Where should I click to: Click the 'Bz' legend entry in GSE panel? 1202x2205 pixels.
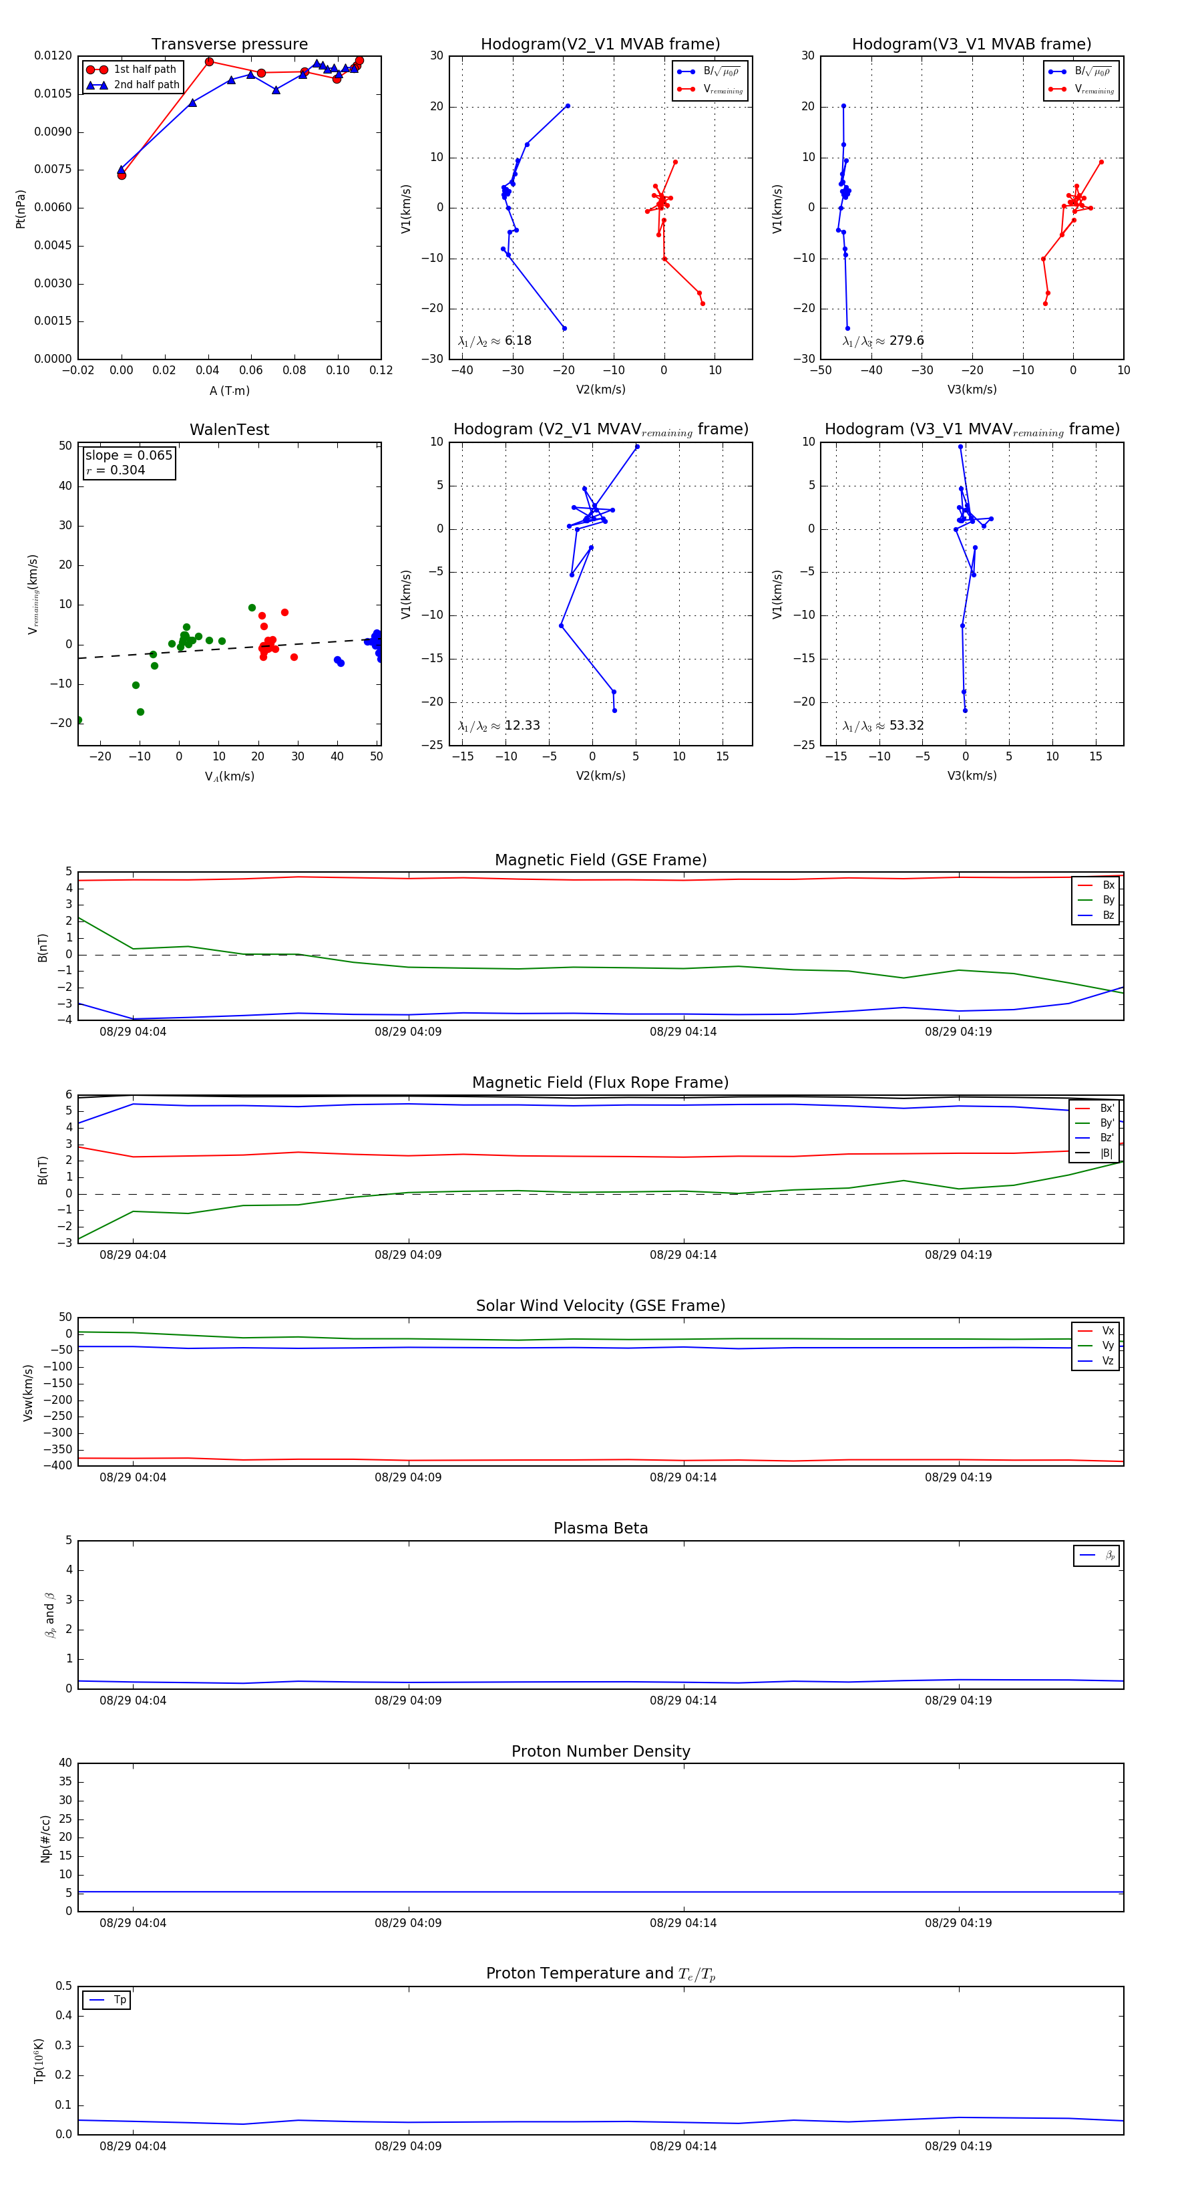(1096, 915)
